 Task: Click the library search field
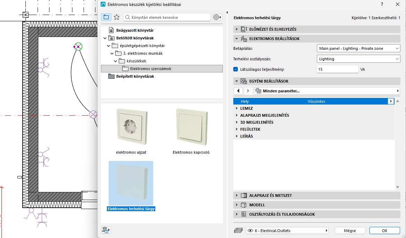pyautogui.click(x=167, y=17)
